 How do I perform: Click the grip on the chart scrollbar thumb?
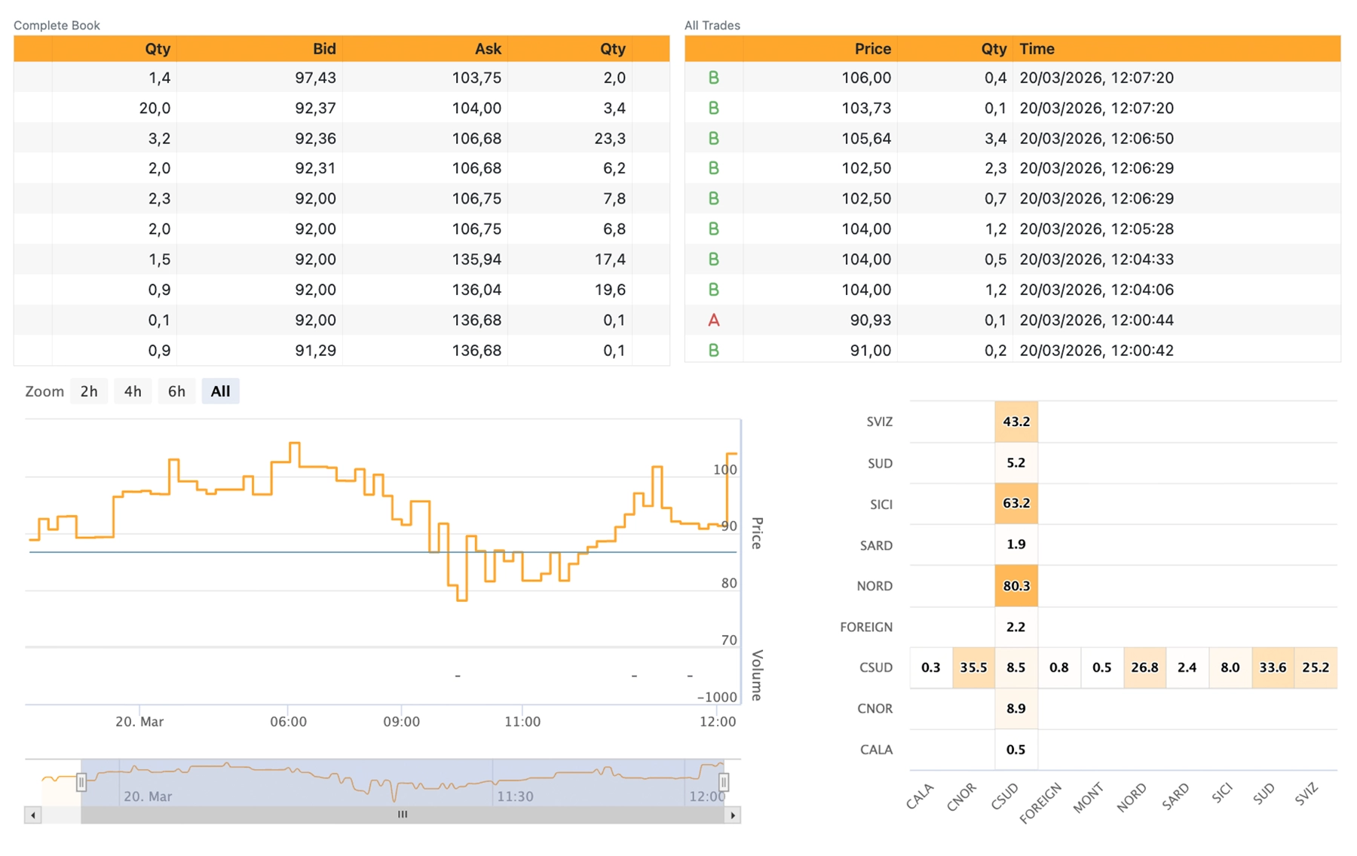(403, 815)
